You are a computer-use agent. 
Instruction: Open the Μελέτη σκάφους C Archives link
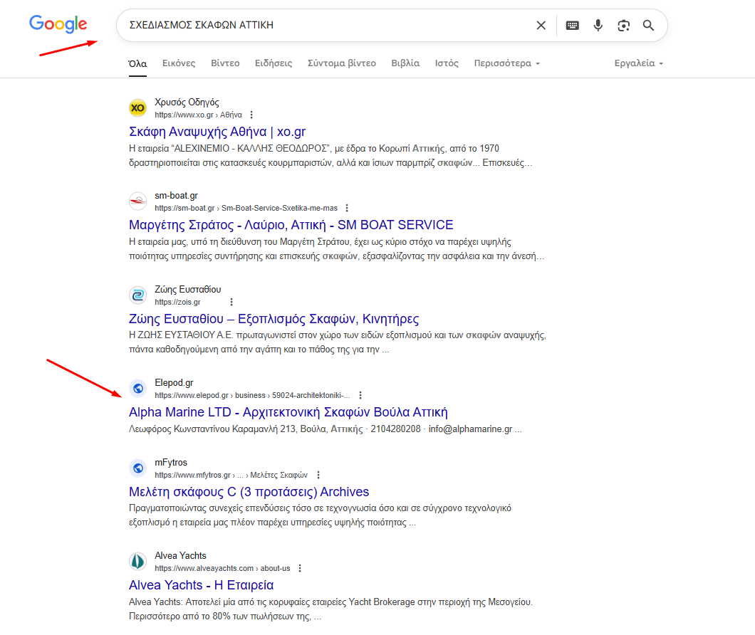[x=249, y=491]
